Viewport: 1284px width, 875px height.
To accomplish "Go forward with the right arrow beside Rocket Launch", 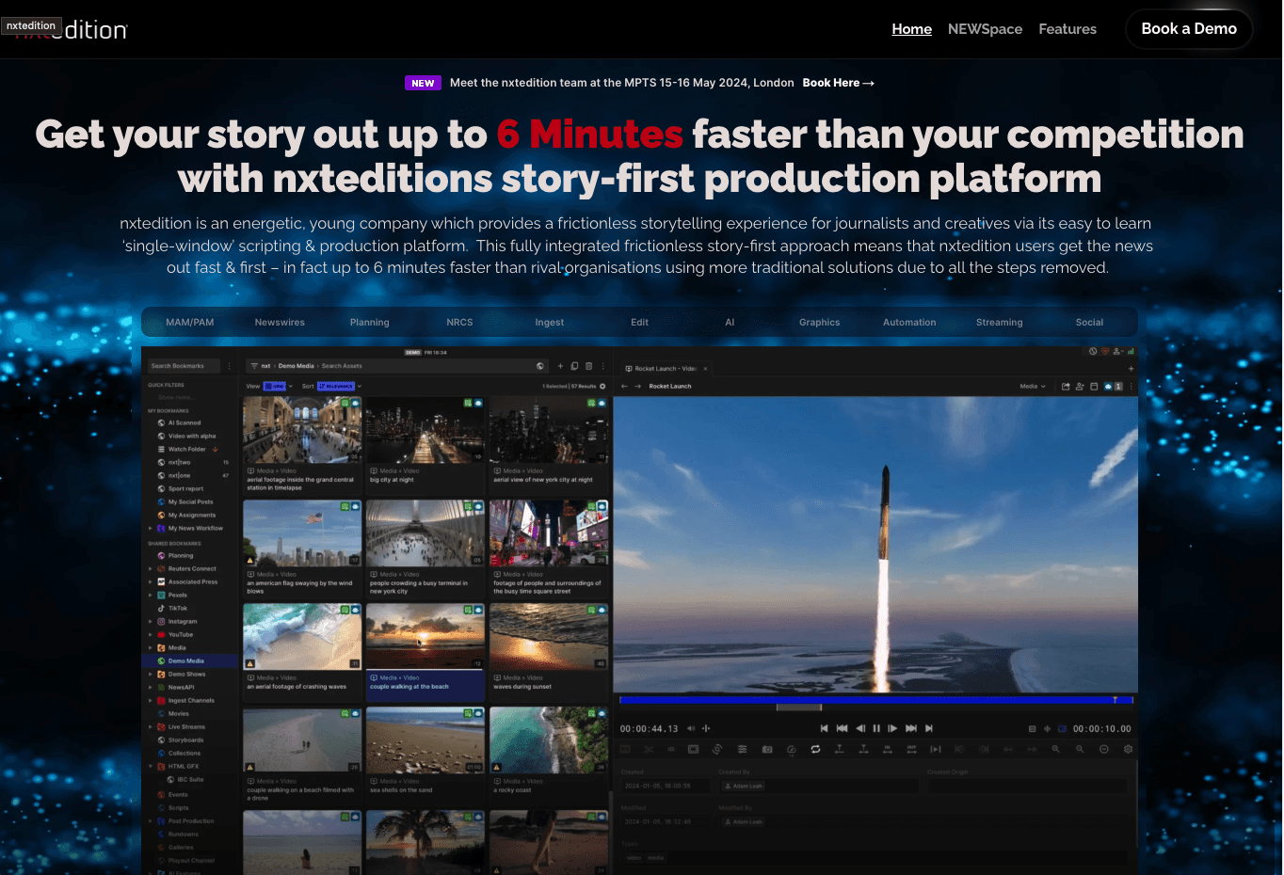I will click(x=637, y=386).
